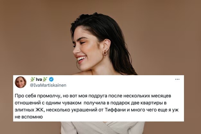Screen dimensions: 201x134
Task: Select the display name Iva
Action: click(39, 80)
